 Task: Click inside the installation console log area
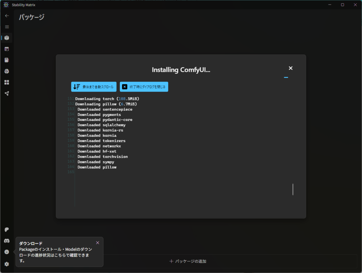(177, 149)
